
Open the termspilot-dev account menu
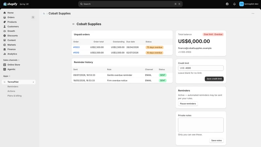point(249,4)
